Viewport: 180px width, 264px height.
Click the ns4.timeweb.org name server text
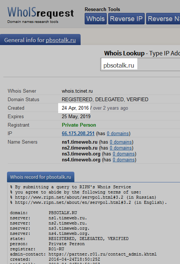click(x=81, y=160)
